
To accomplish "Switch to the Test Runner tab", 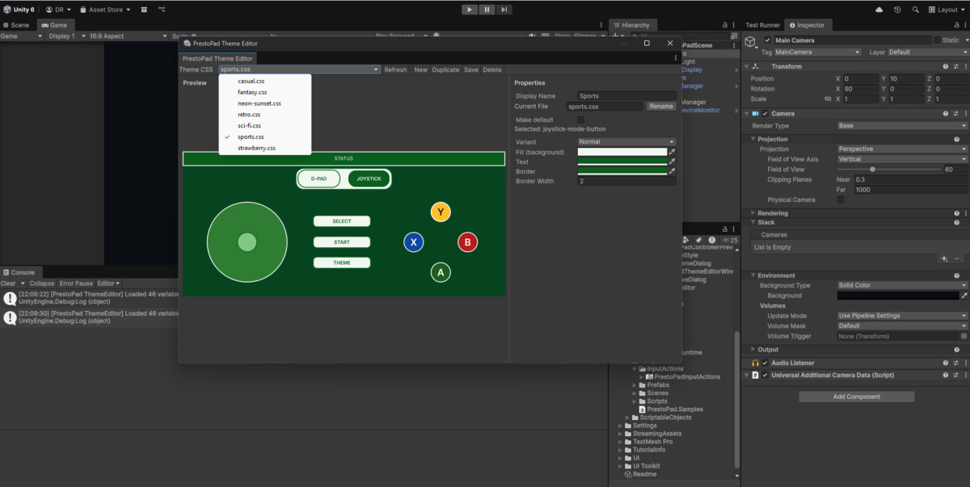I will tap(762, 25).
